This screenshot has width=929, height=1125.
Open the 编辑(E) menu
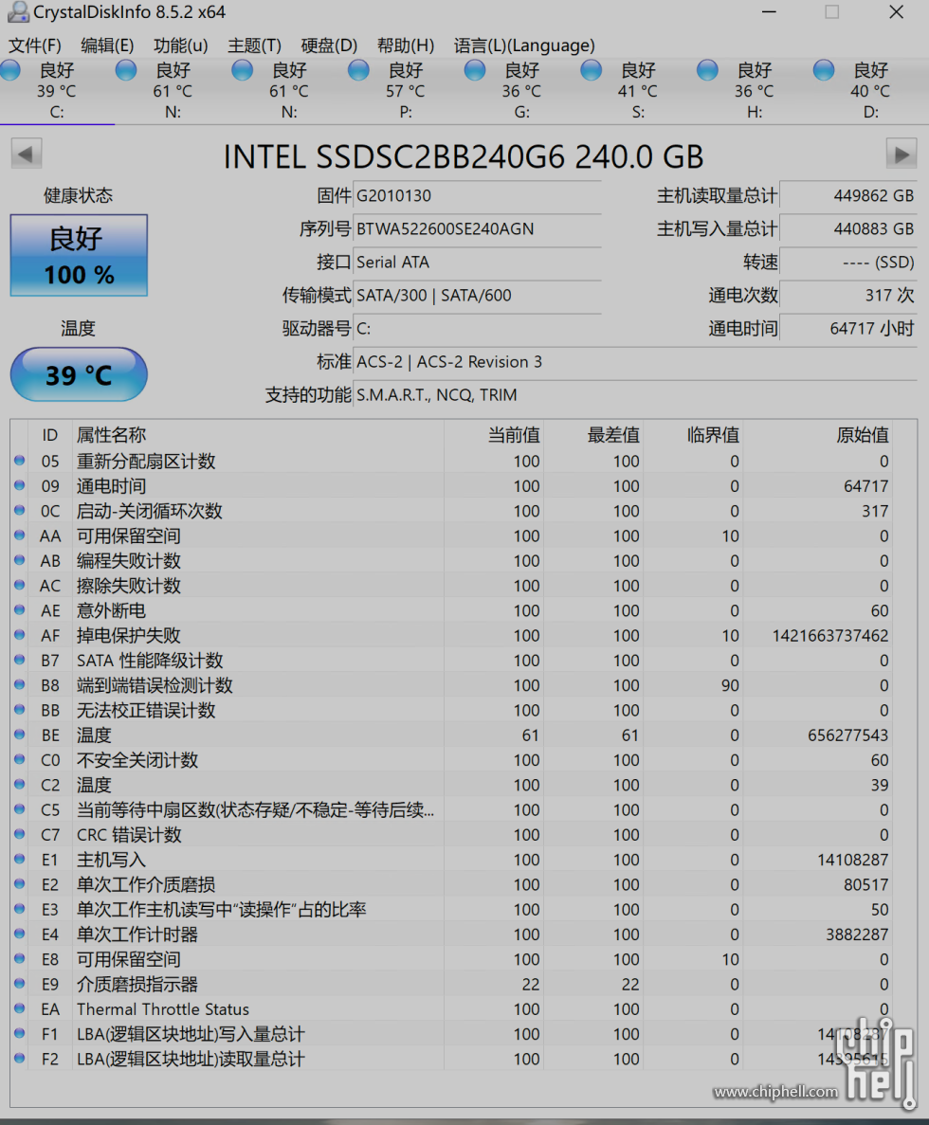pyautogui.click(x=107, y=45)
